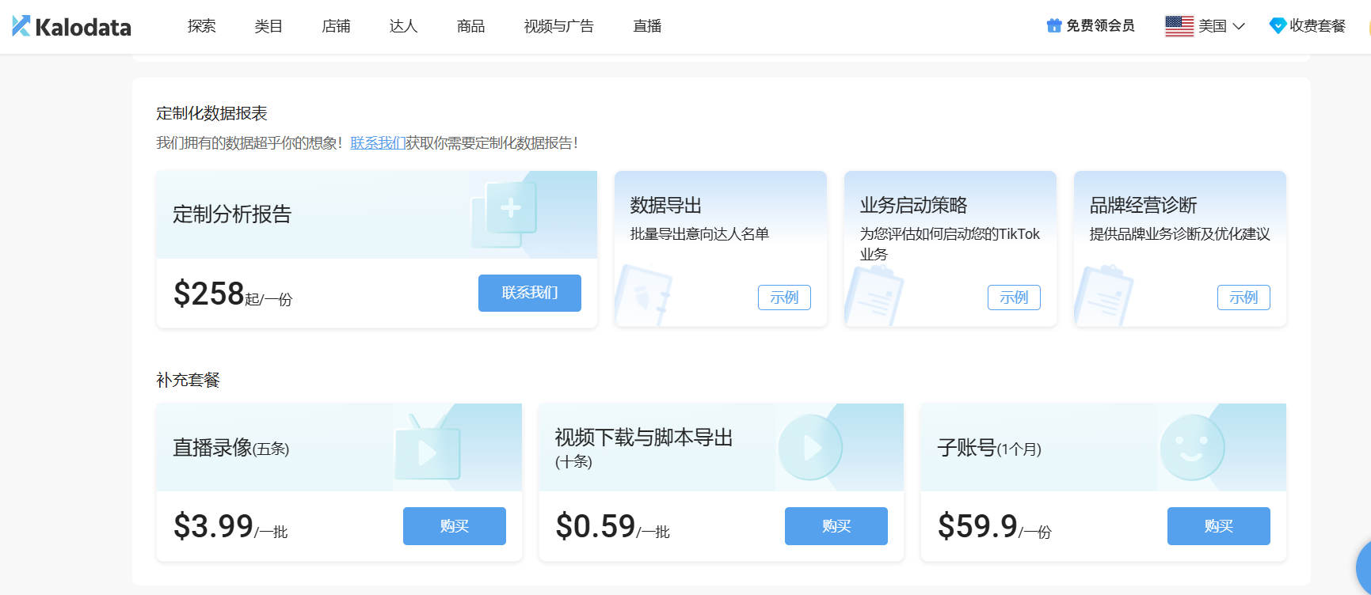Open the 免费领会员 link

[x=1100, y=26]
